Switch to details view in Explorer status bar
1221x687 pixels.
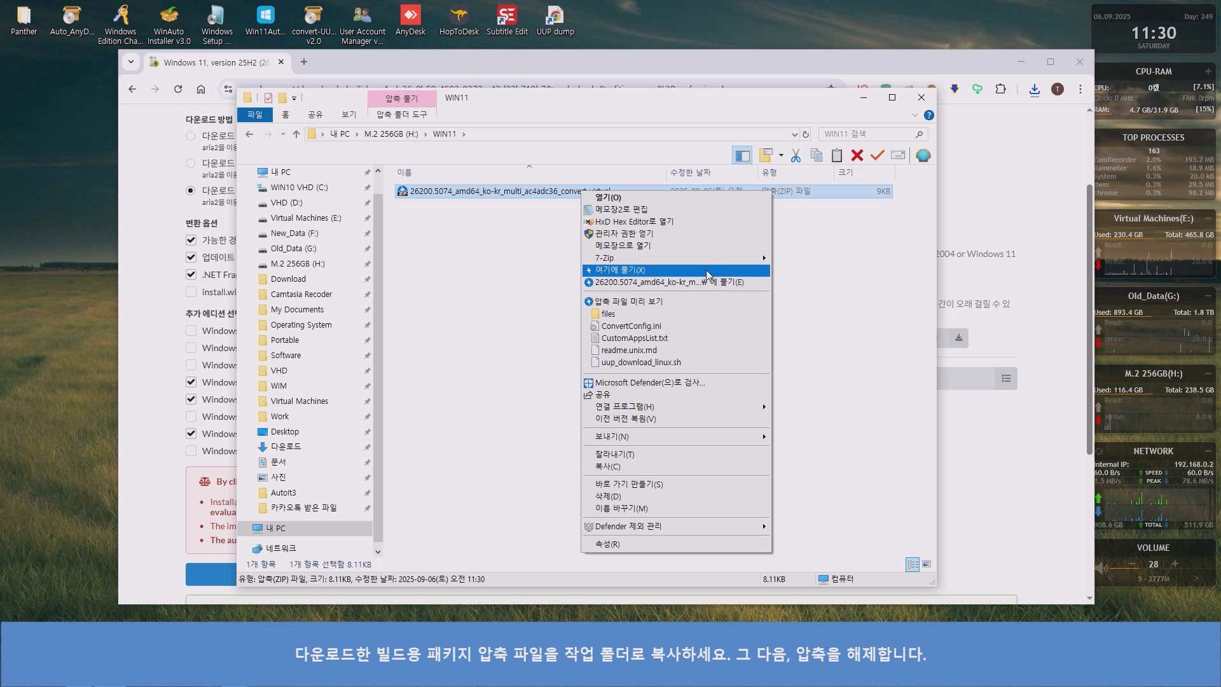(x=913, y=564)
